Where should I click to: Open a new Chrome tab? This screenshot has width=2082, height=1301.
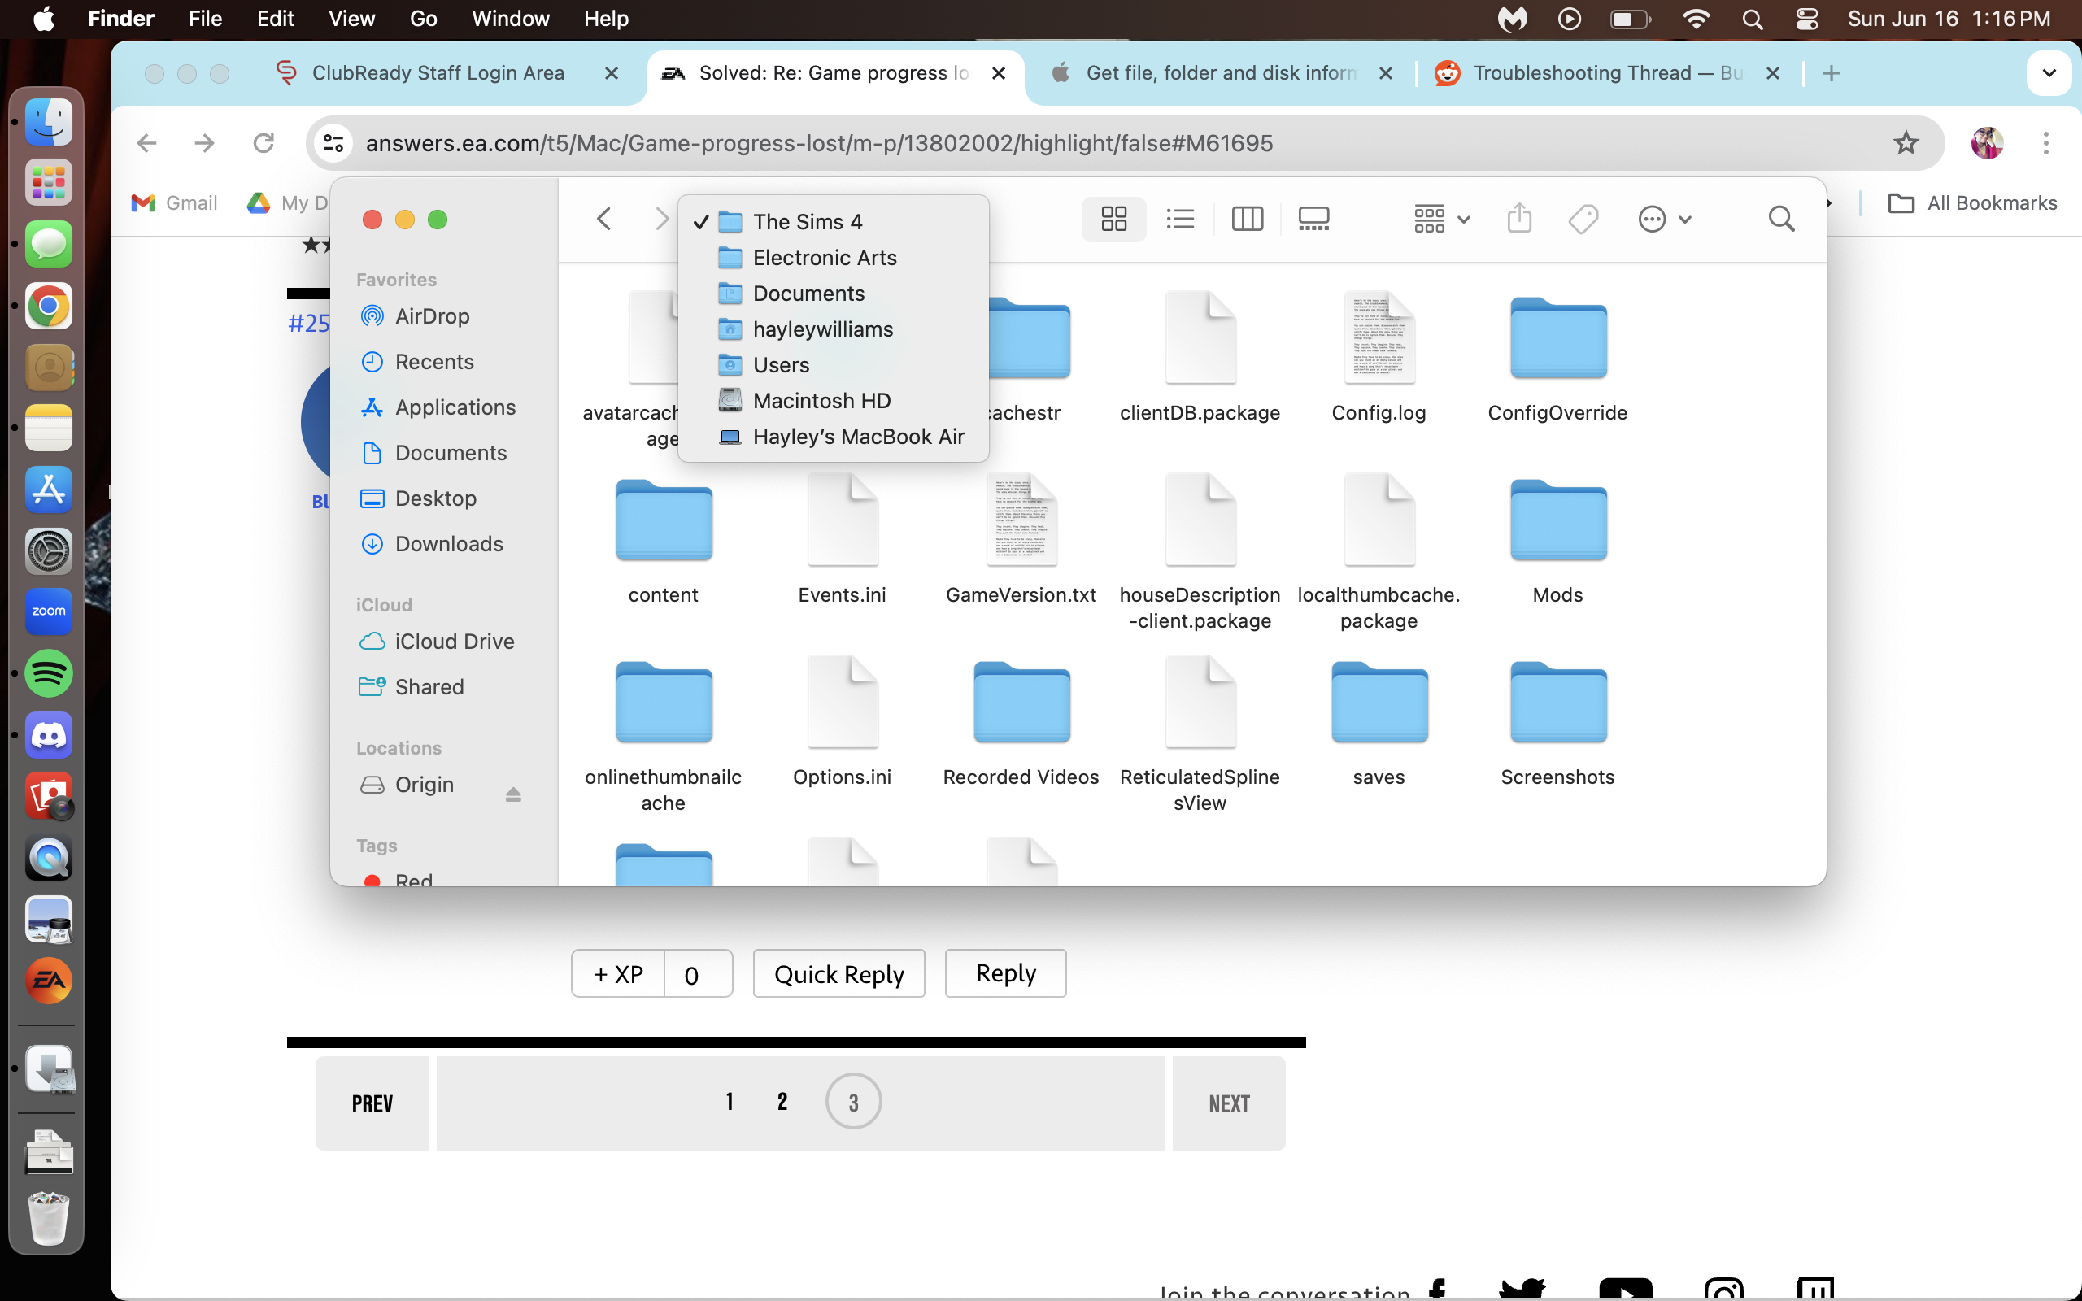click(x=1831, y=73)
